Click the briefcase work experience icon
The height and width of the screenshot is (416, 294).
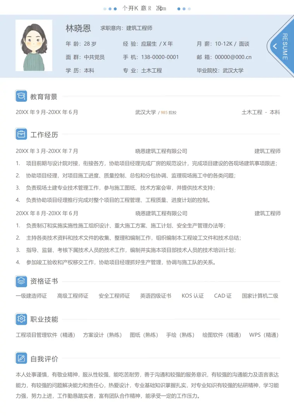coord(21,134)
